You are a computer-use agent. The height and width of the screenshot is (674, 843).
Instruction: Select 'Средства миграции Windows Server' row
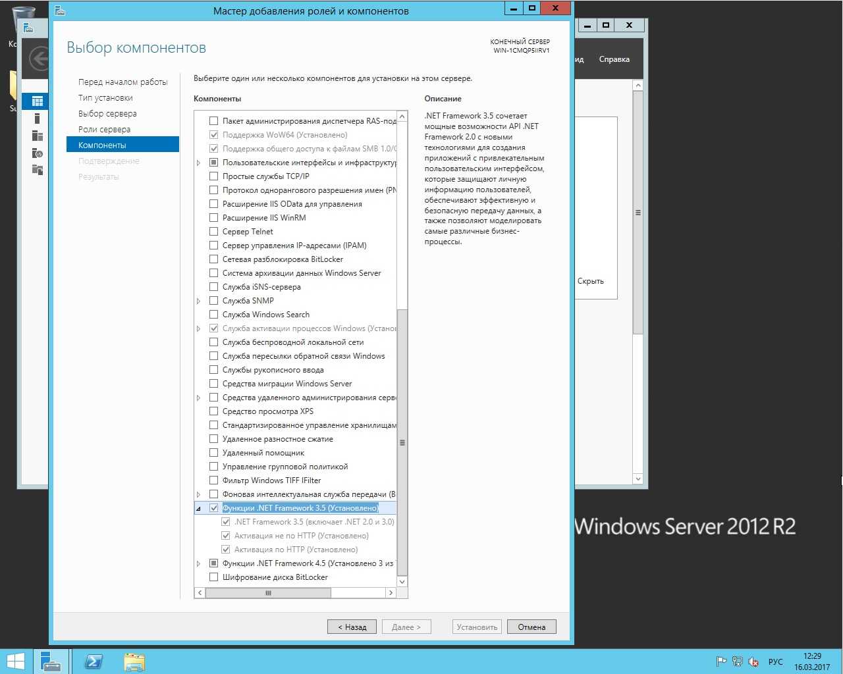287,384
